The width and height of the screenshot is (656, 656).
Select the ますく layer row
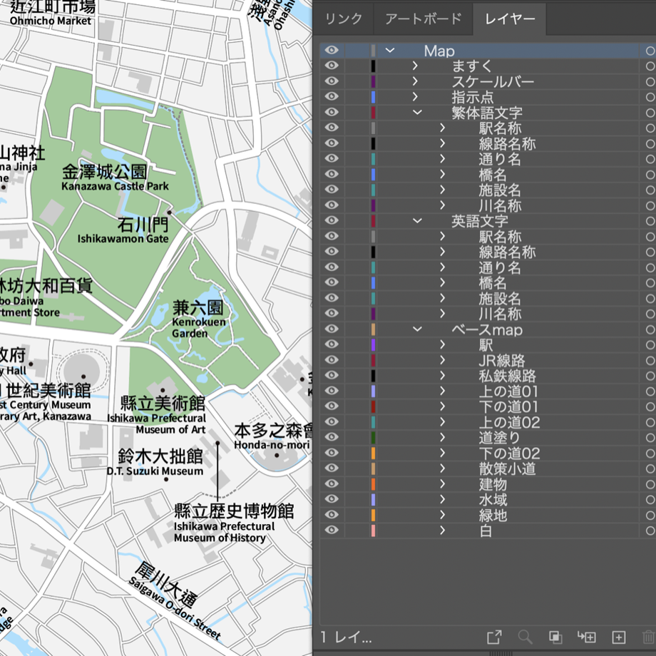479,66
